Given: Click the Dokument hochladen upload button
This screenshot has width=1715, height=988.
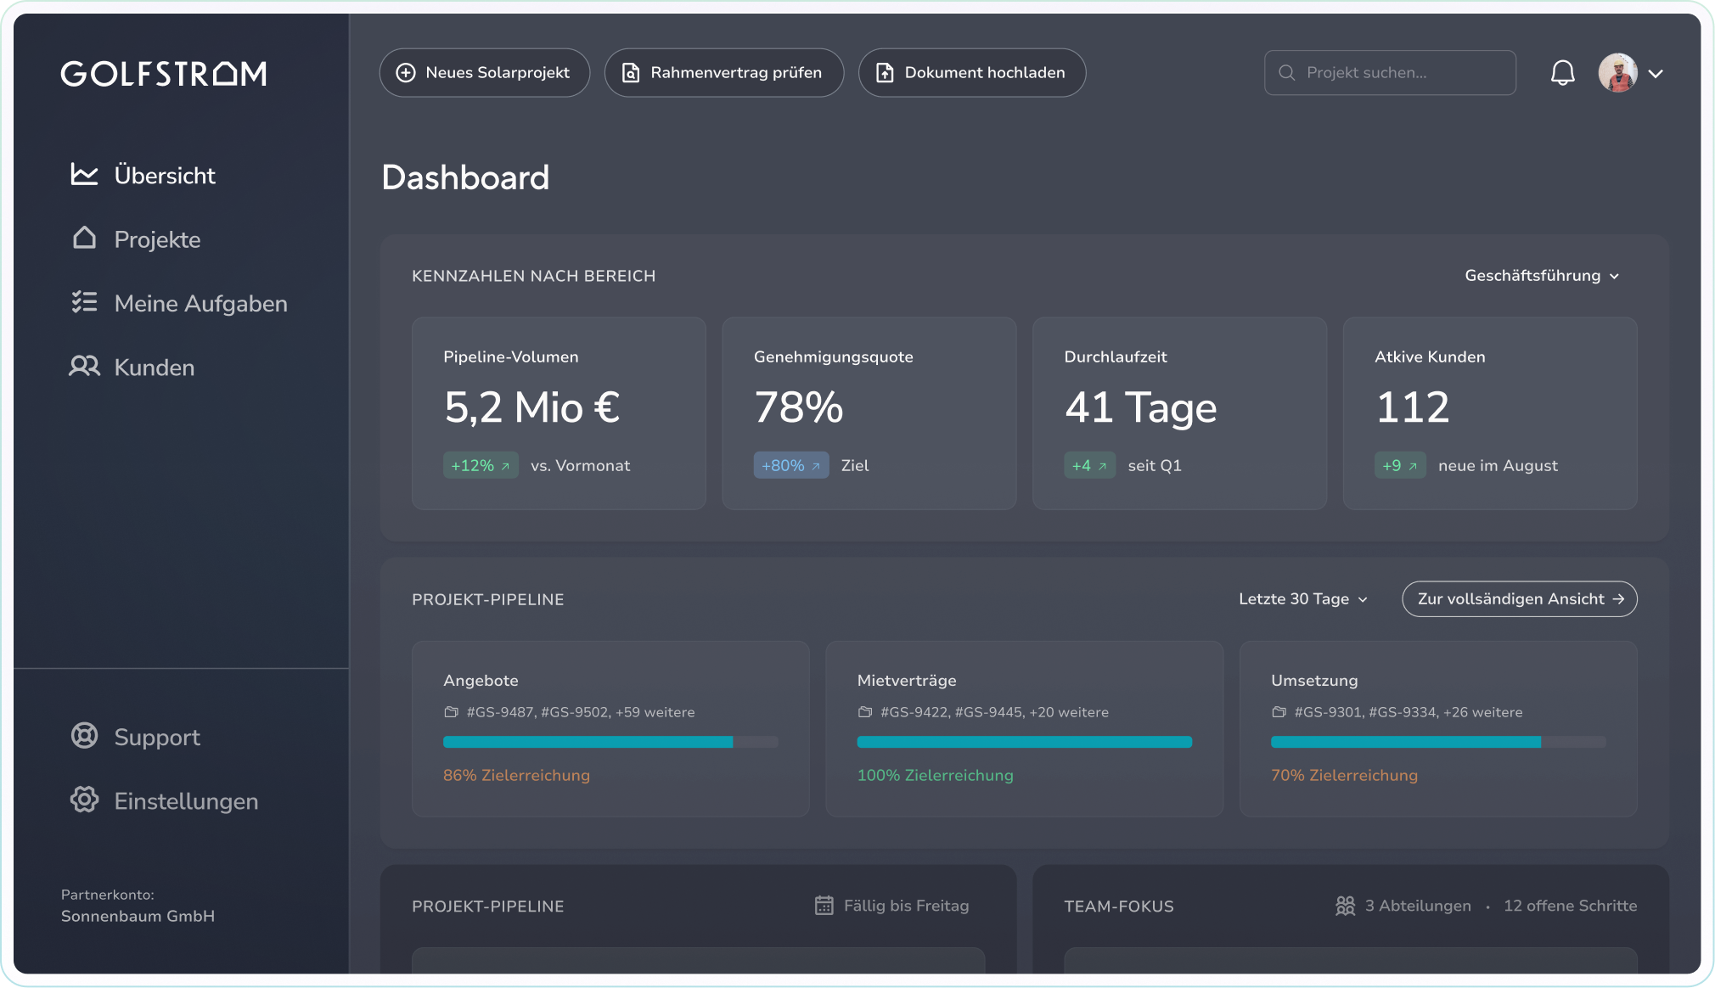Looking at the screenshot, I should coord(971,72).
